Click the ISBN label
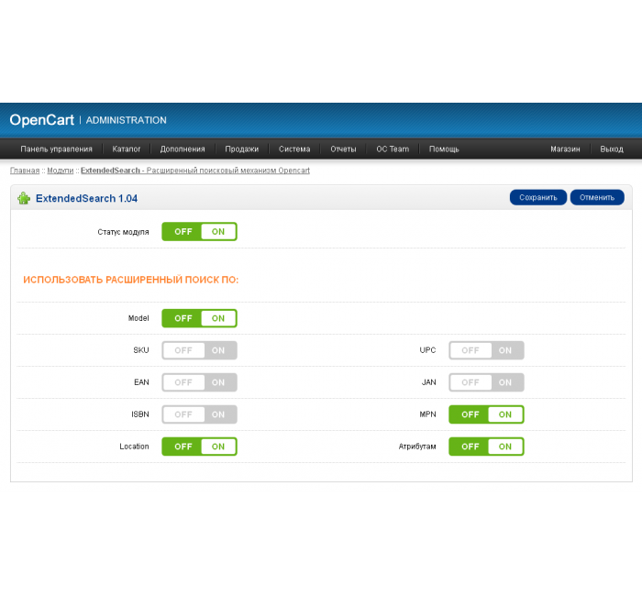The height and width of the screenshot is (596, 642). [x=140, y=414]
